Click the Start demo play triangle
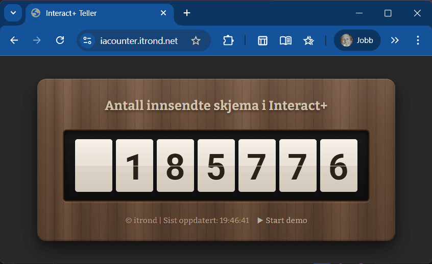The image size is (432, 264). (260, 221)
